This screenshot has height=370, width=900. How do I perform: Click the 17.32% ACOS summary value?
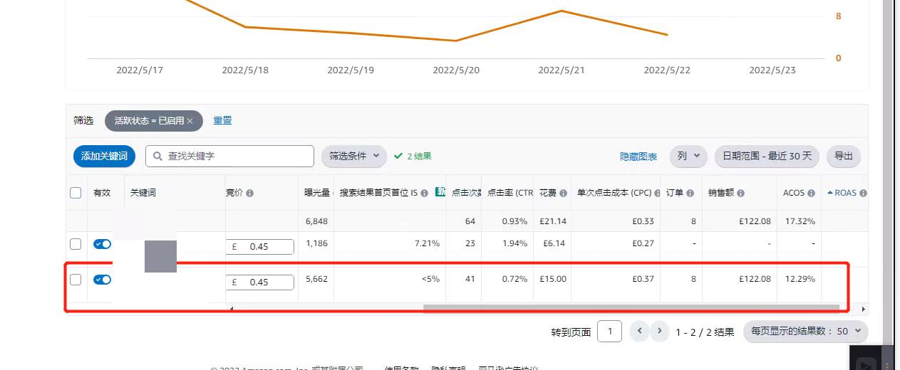click(x=800, y=221)
